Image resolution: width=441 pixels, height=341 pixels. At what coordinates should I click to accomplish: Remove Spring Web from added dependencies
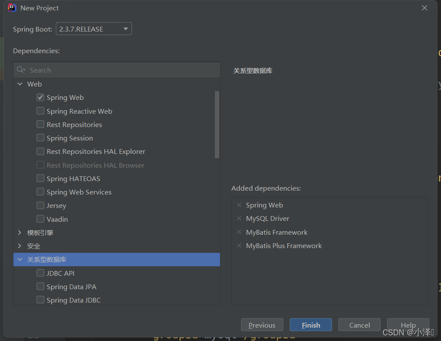pyautogui.click(x=239, y=205)
